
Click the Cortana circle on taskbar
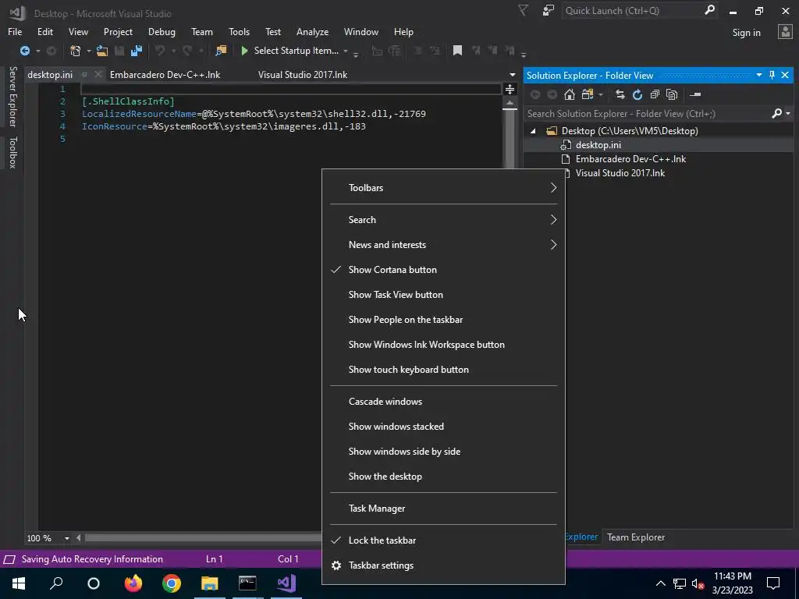(x=94, y=583)
